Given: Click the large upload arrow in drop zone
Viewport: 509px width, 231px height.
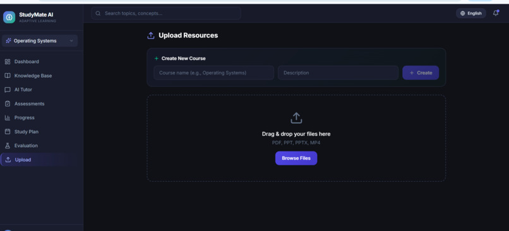Looking at the screenshot, I should tap(296, 118).
